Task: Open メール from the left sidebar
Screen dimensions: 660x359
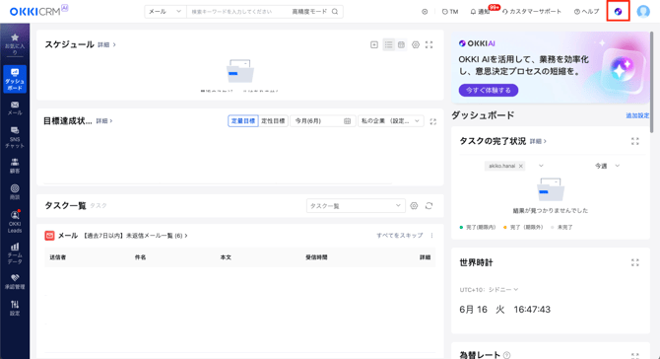Action: 15,108
